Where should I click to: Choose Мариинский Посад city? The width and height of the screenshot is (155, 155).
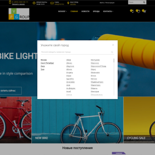[98, 66]
